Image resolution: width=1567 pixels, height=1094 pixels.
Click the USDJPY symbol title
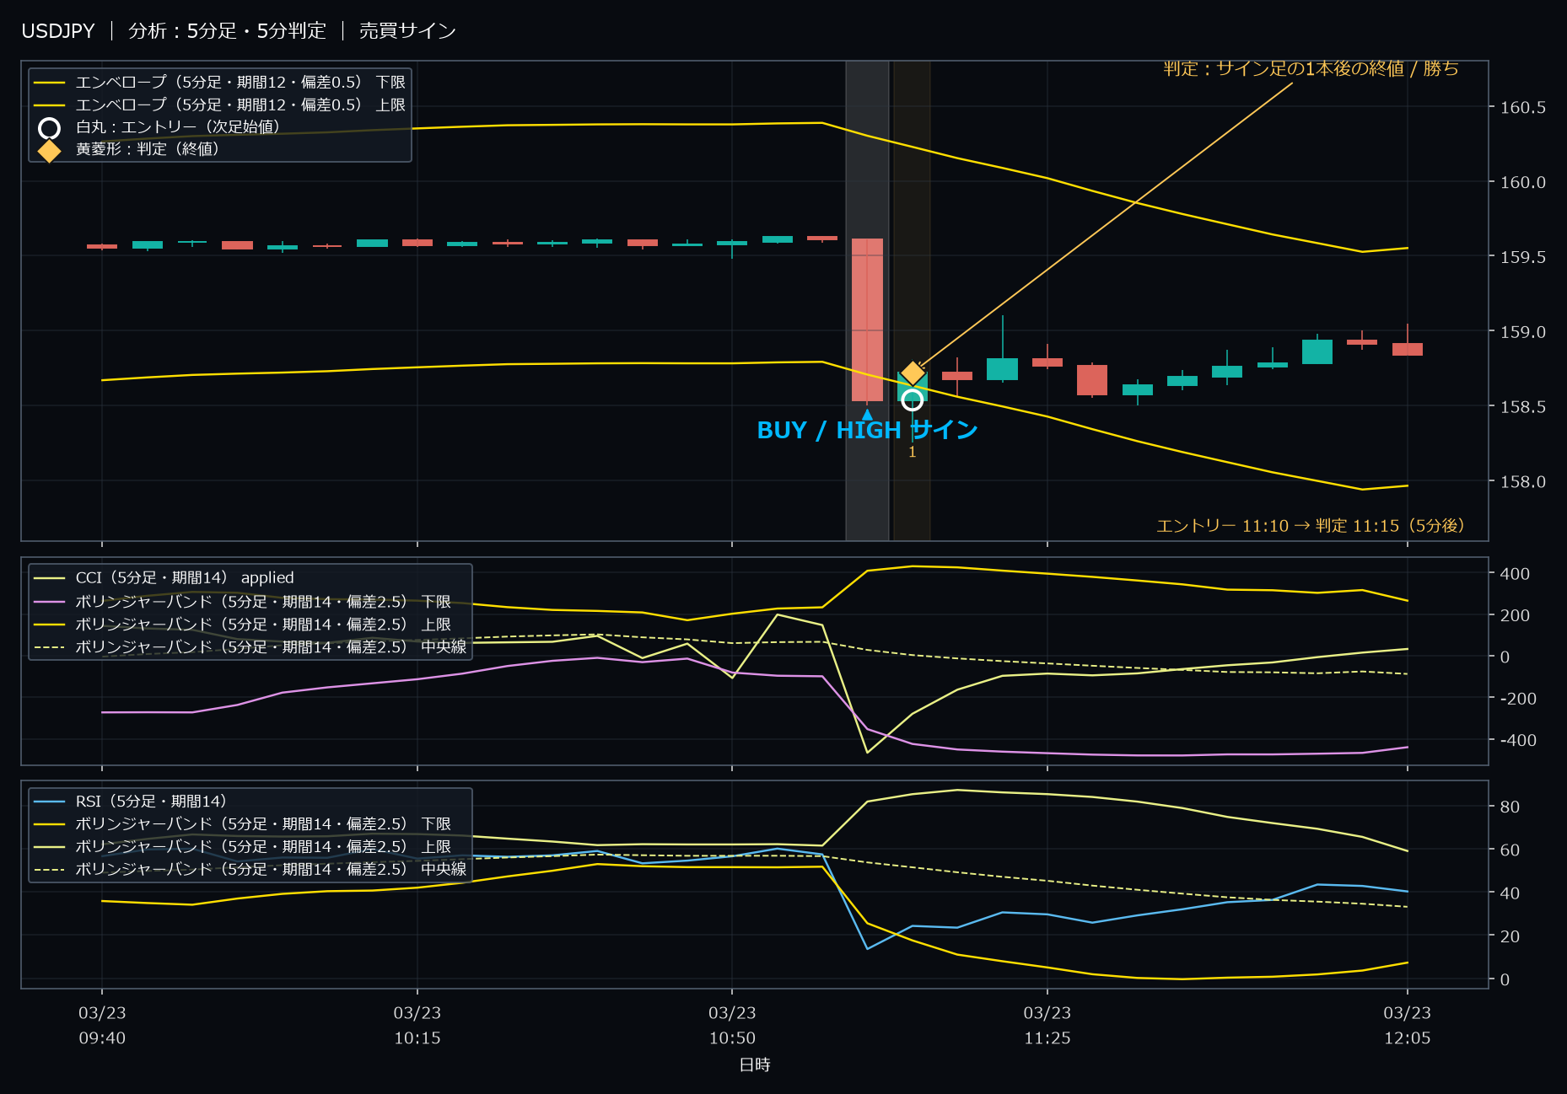(x=58, y=31)
